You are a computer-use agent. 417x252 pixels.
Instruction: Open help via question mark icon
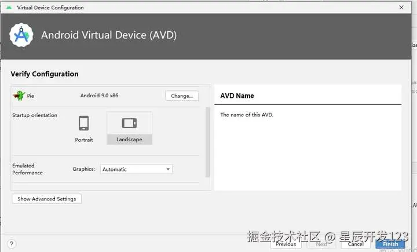pos(12,244)
